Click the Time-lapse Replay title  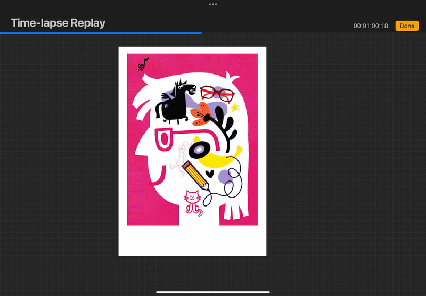(x=58, y=23)
